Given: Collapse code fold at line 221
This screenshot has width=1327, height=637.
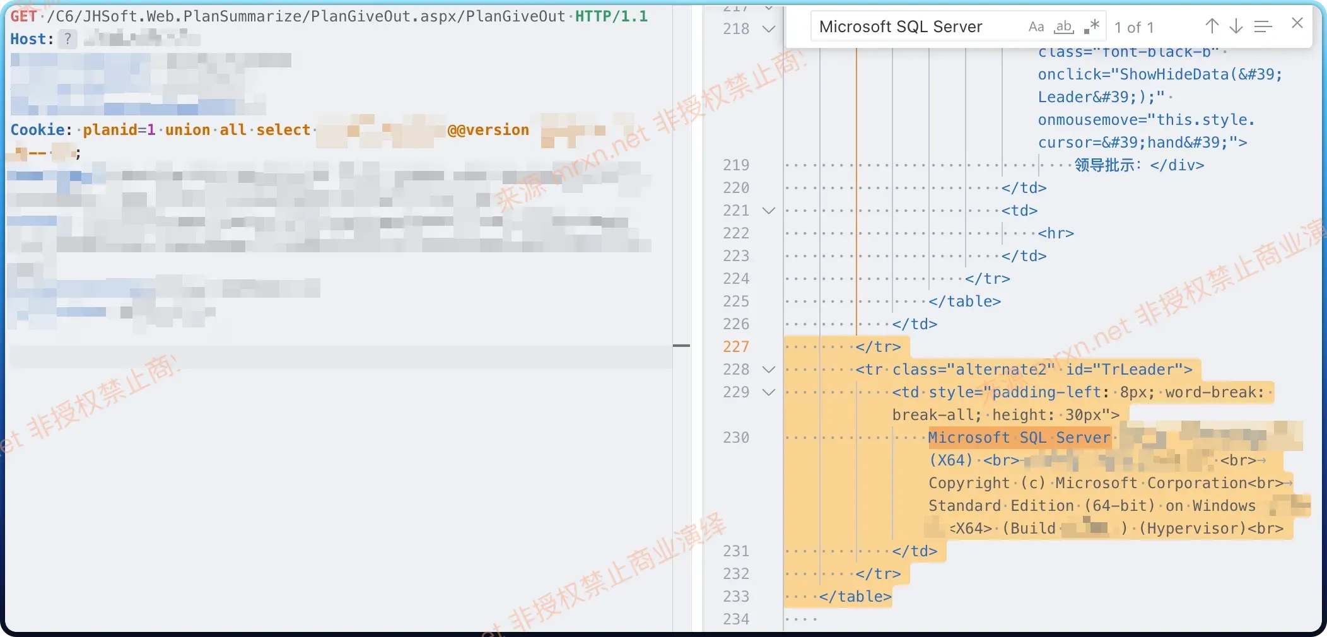Looking at the screenshot, I should point(769,210).
